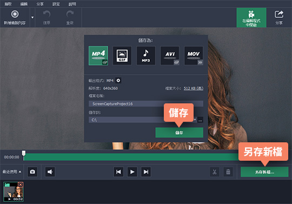Screen dimensions: 292x204
Task: Play the recorded video
Action: click(x=132, y=172)
